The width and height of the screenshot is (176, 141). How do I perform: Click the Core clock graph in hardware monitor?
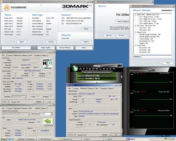pos(151,81)
